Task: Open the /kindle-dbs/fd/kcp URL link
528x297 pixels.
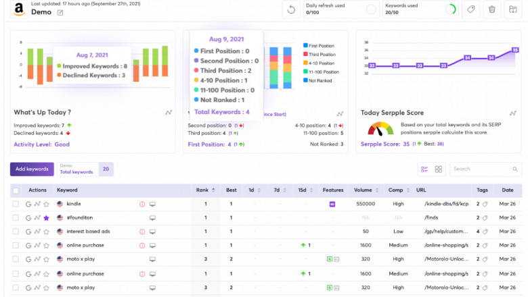Action: click(x=445, y=204)
